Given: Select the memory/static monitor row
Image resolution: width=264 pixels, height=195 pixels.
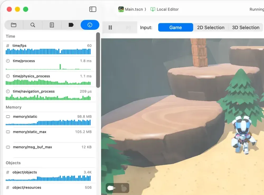Looking at the screenshot, I should coord(49,120).
